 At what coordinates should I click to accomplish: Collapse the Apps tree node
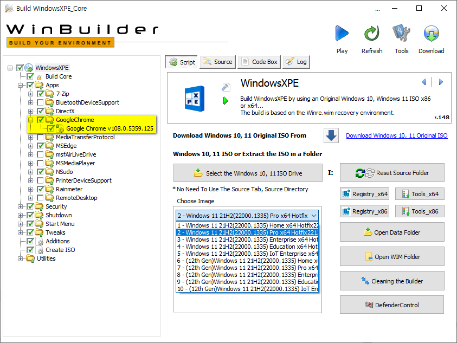tap(20, 86)
